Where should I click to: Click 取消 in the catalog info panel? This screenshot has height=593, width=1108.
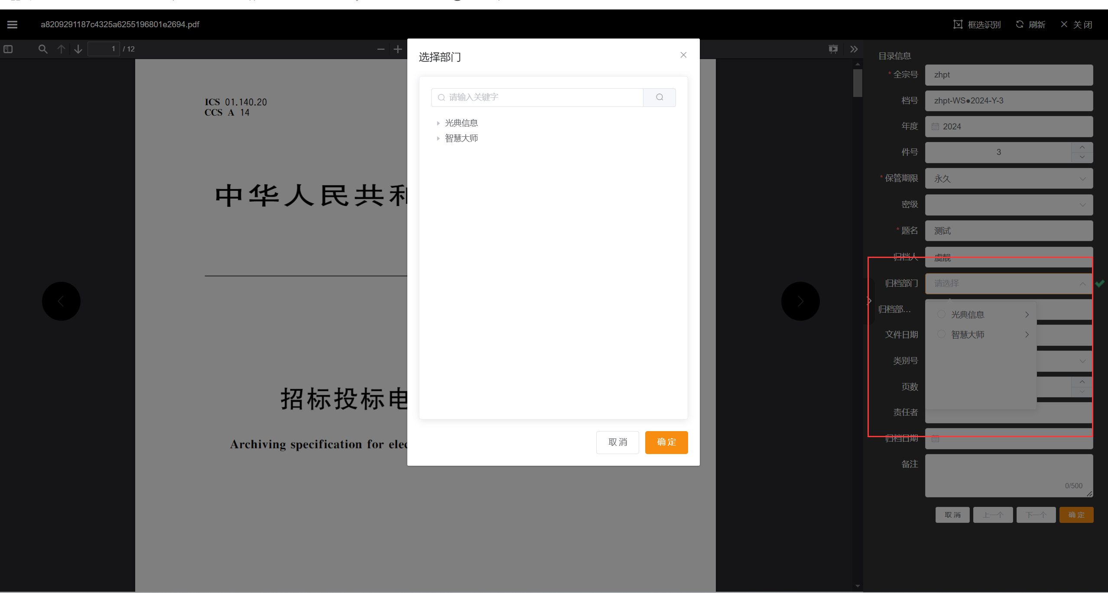tap(952, 515)
